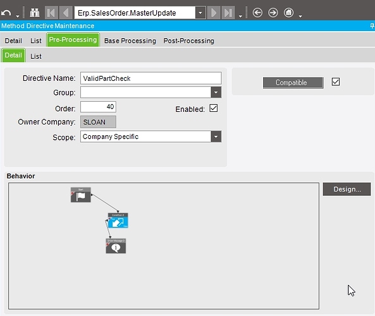This screenshot has height=316, width=375.
Task: Switch to the Post-Processing tab
Action: point(188,41)
